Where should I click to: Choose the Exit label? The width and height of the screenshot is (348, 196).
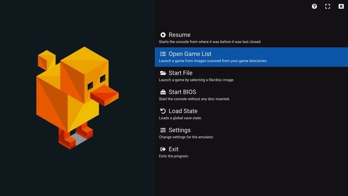click(173, 149)
